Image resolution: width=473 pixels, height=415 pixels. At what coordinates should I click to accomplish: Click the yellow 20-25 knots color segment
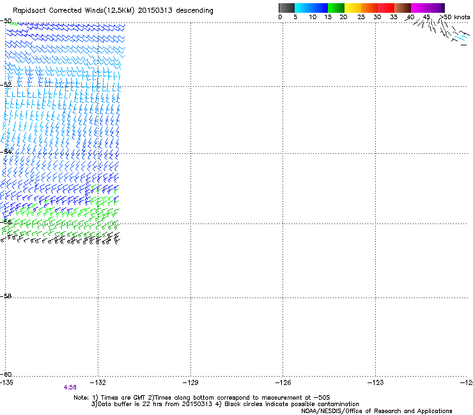point(353,8)
